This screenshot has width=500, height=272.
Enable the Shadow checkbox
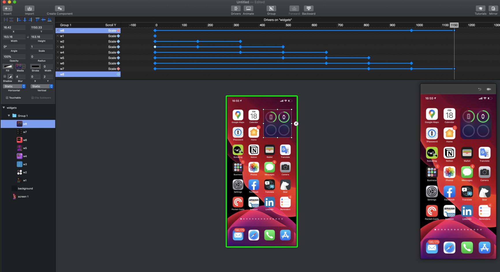click(5, 76)
